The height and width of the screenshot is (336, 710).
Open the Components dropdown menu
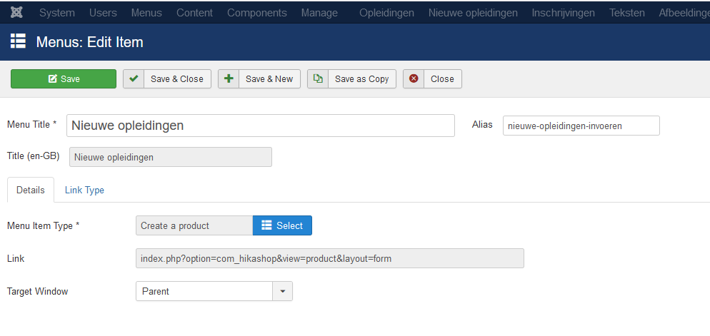point(256,13)
